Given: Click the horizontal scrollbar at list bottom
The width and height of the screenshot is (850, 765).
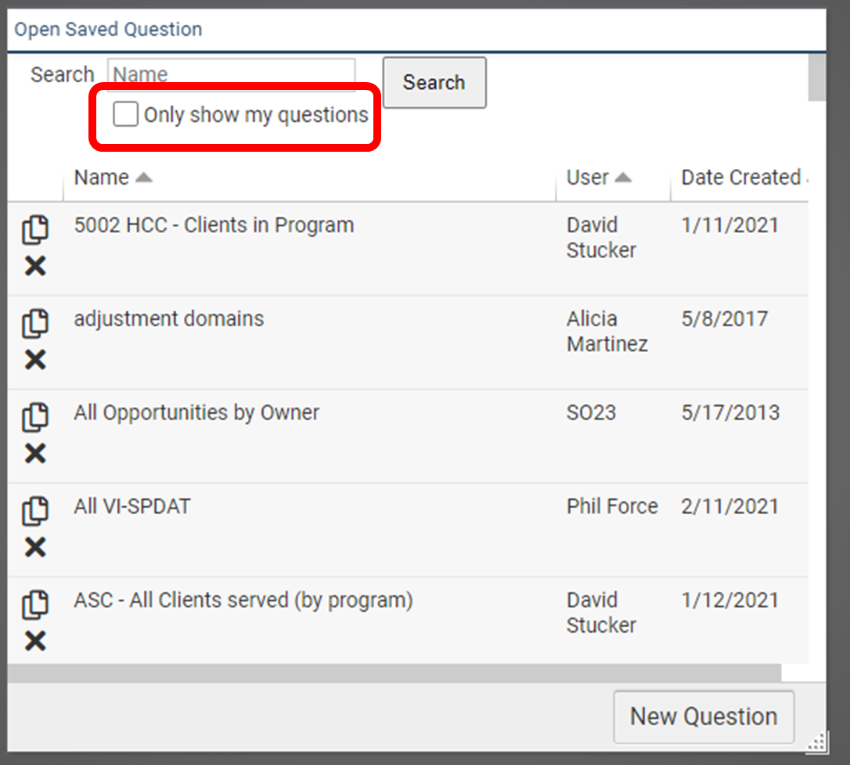Looking at the screenshot, I should click(394, 673).
